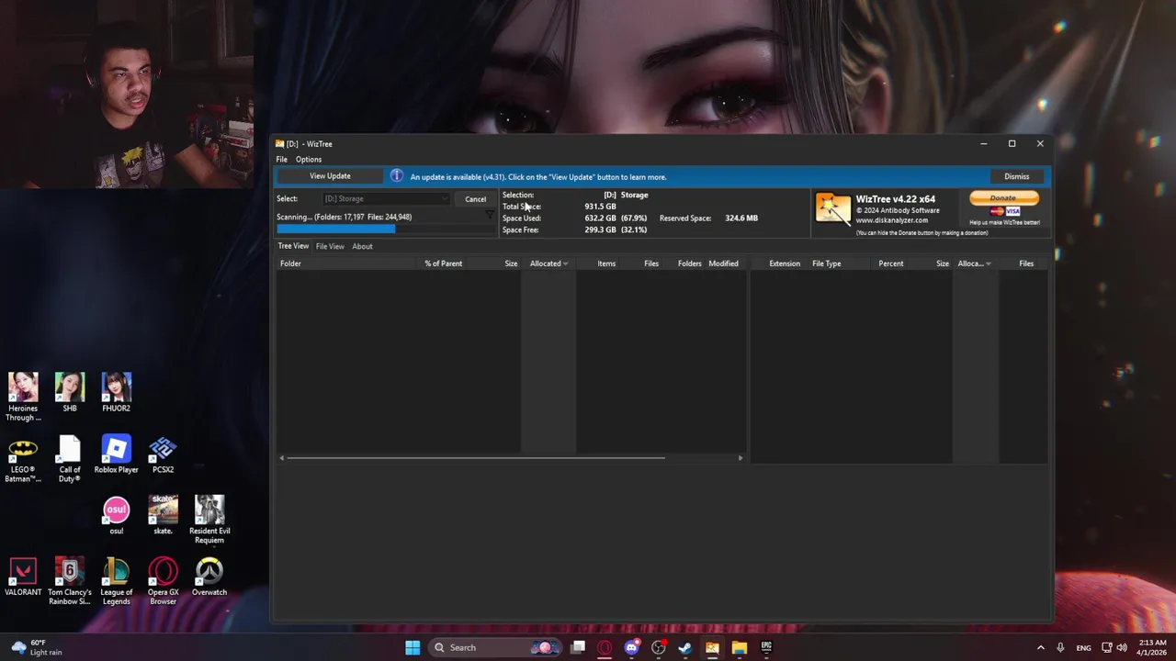Screen dimensions: 1176x661
Task: Open Task View from the taskbar
Action: tap(578, 647)
